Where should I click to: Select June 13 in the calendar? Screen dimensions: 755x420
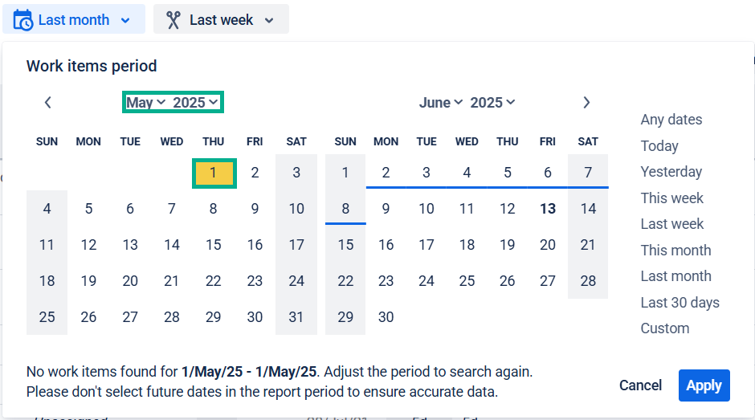(548, 209)
